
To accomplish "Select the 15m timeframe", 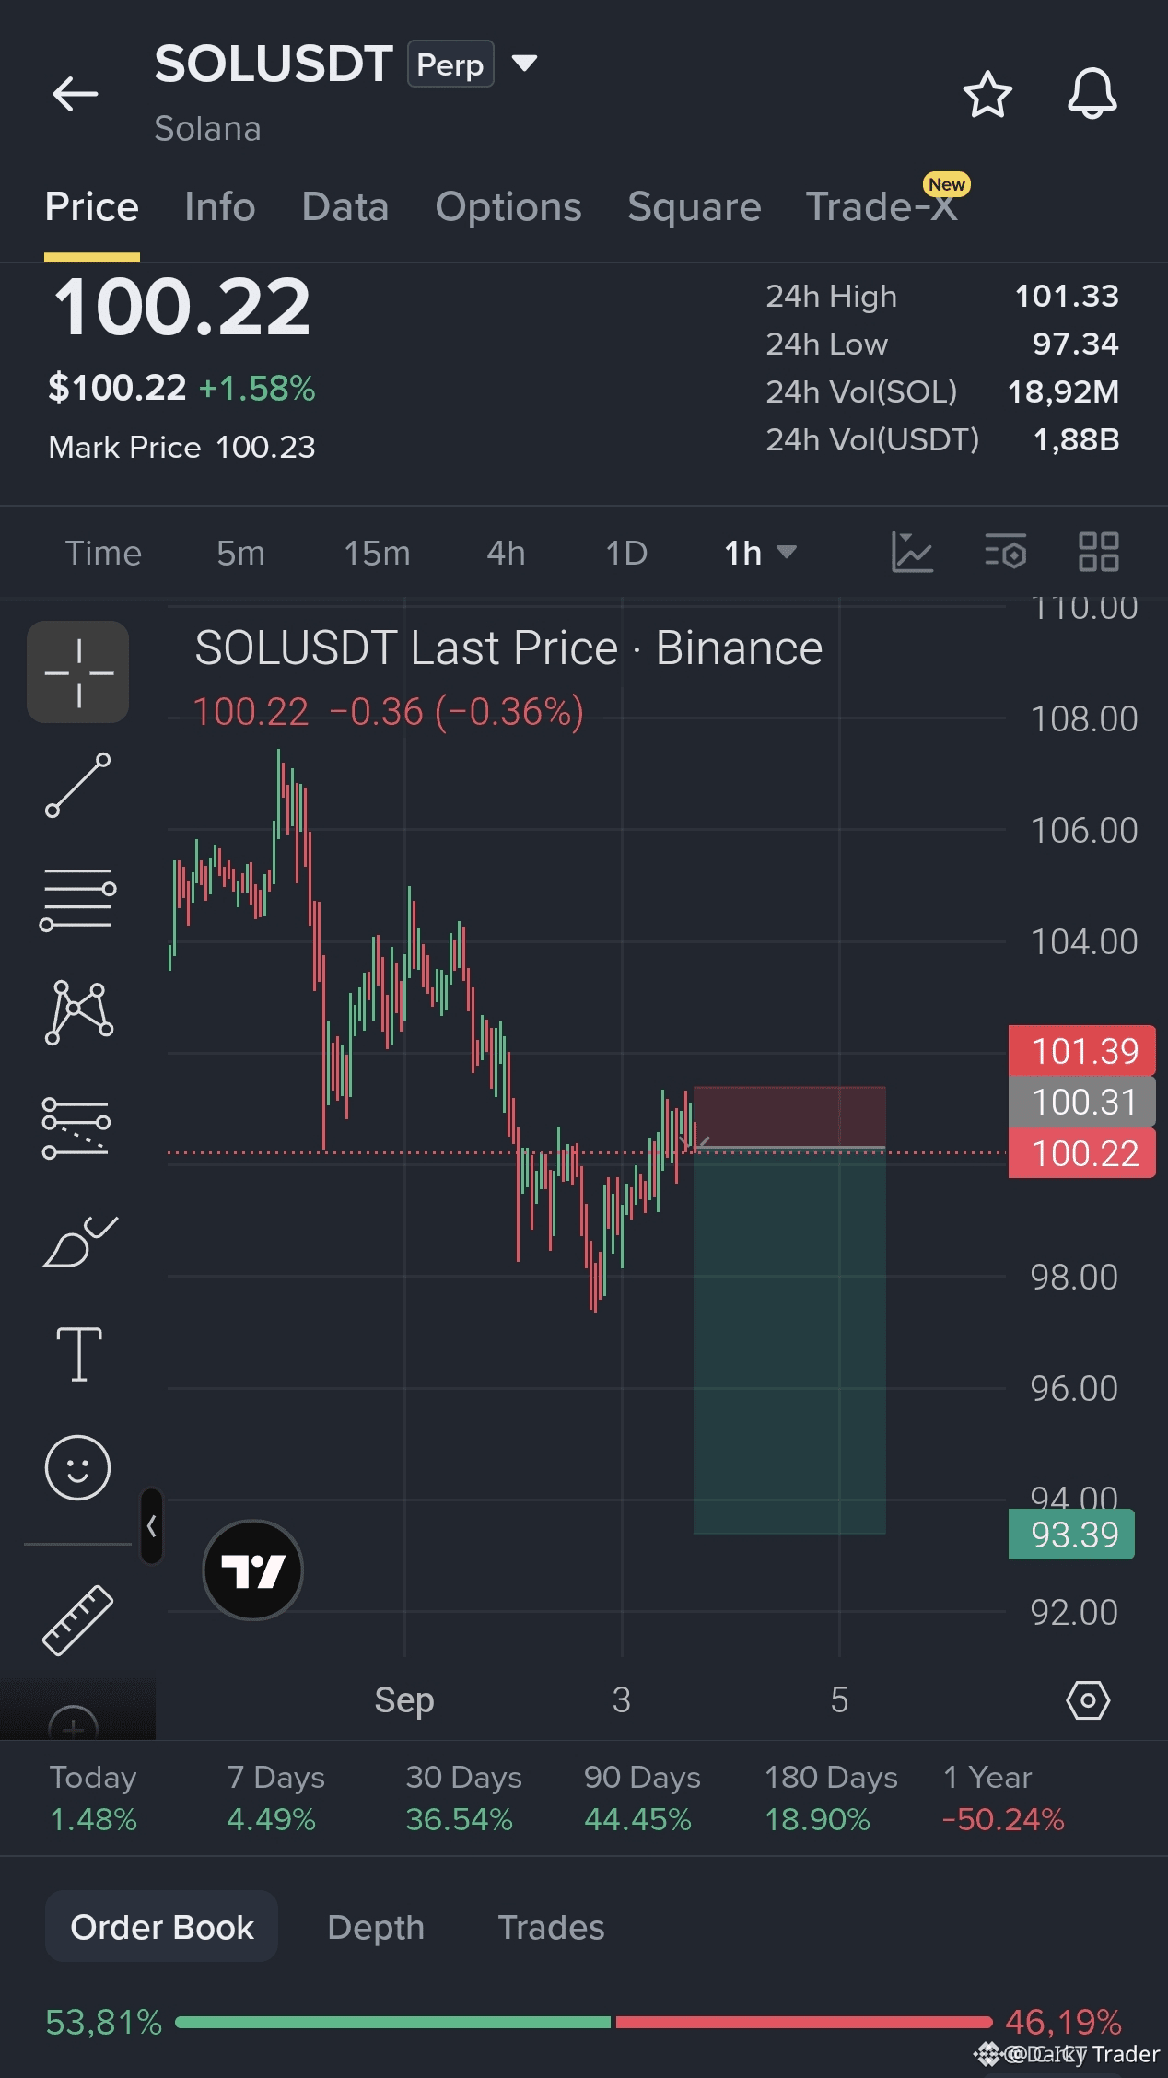I will point(377,553).
